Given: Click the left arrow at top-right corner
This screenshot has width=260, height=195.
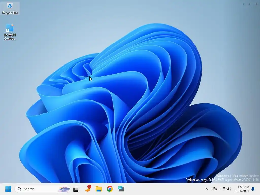Looking at the screenshot, I should tap(244, 4).
